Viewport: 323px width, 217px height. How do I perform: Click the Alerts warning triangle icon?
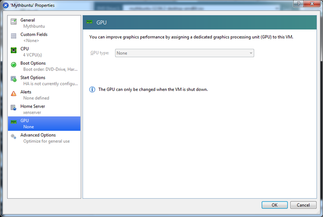click(x=14, y=93)
